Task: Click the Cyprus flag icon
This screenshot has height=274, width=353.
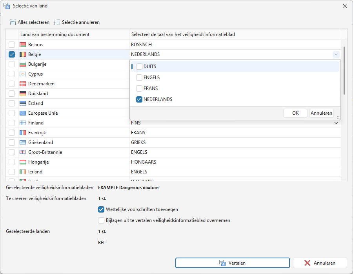Action: pyautogui.click(x=23, y=74)
